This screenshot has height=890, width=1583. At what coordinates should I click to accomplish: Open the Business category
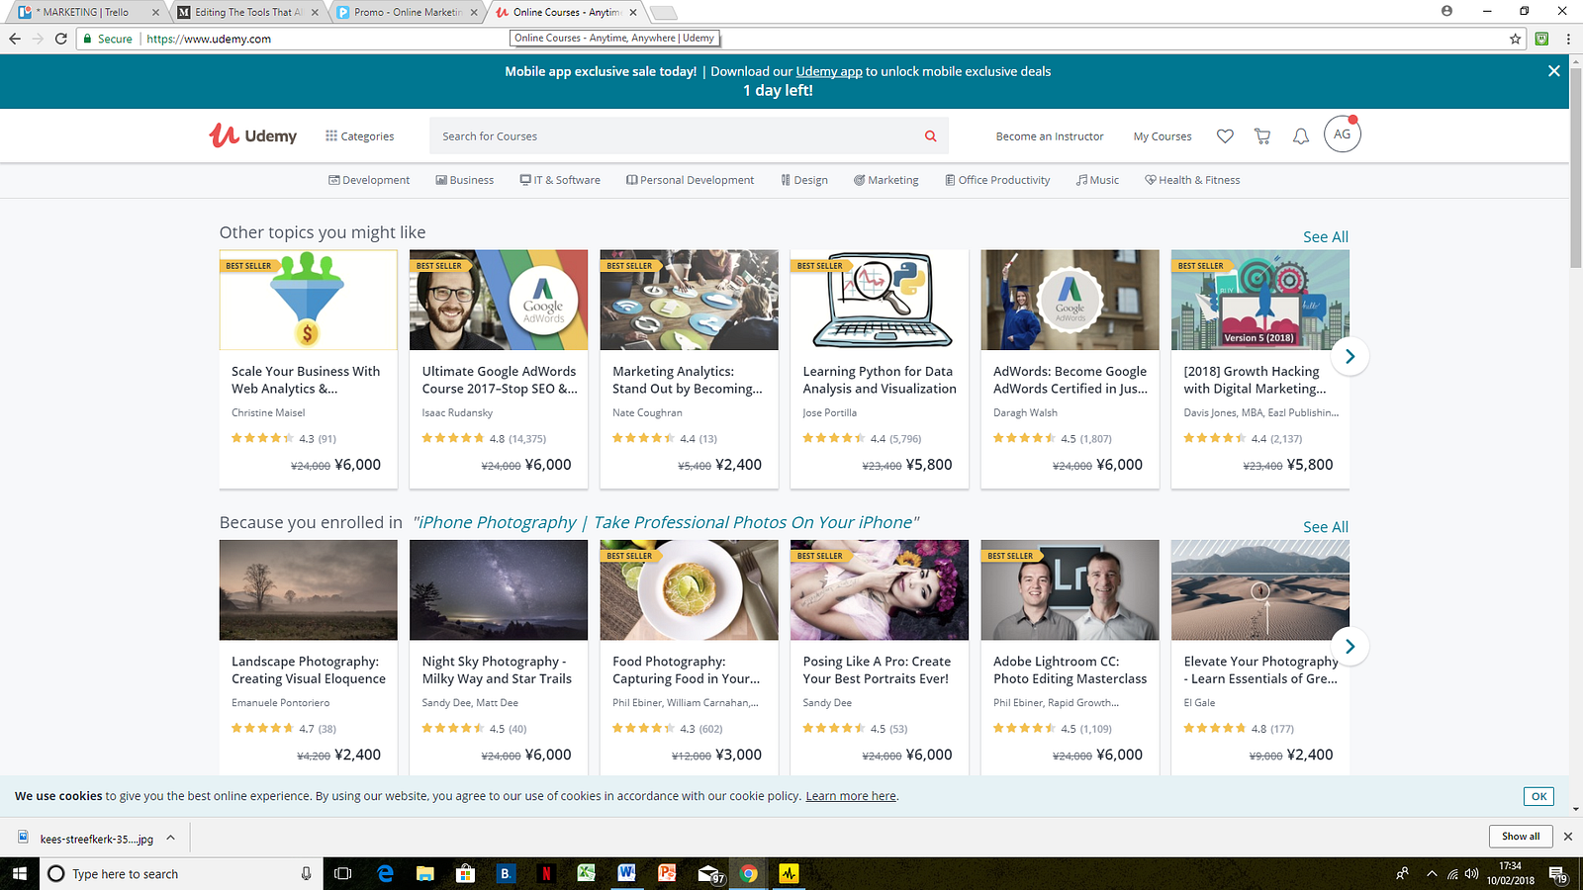pyautogui.click(x=465, y=180)
